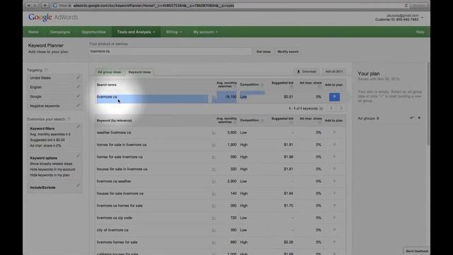Open the My account dropdown menu

(x=205, y=32)
